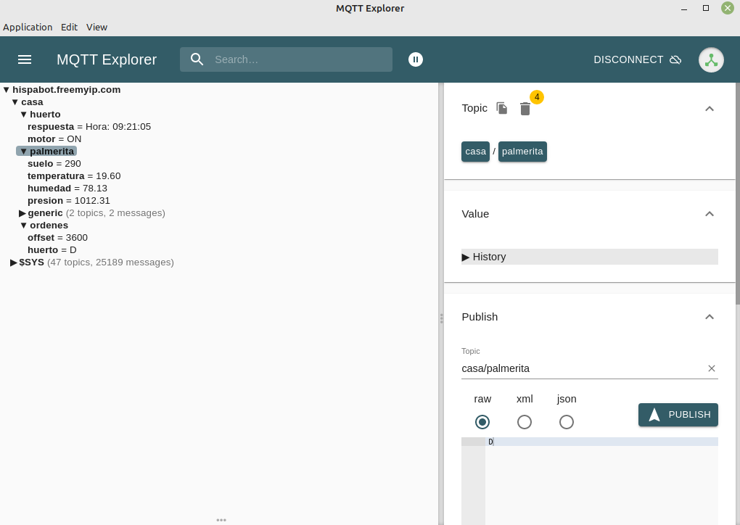740x525 pixels.
Task: Select the raw payload format
Action: [482, 422]
